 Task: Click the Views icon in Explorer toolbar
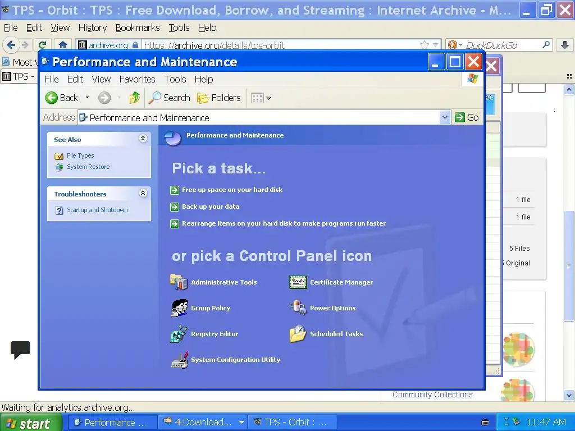[257, 98]
